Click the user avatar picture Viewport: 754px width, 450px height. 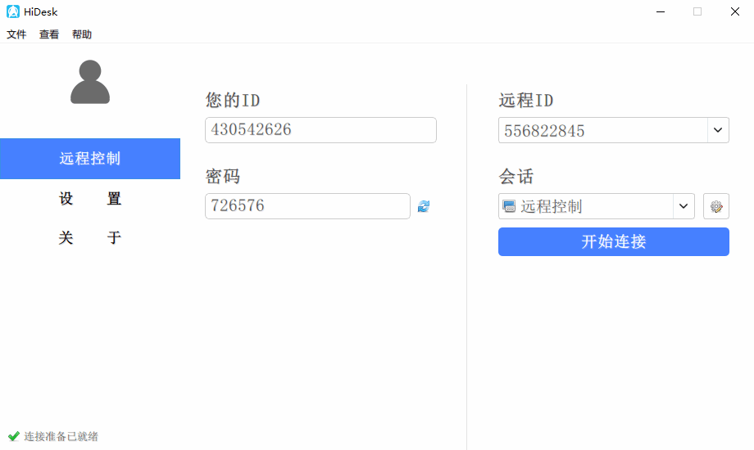pyautogui.click(x=90, y=82)
